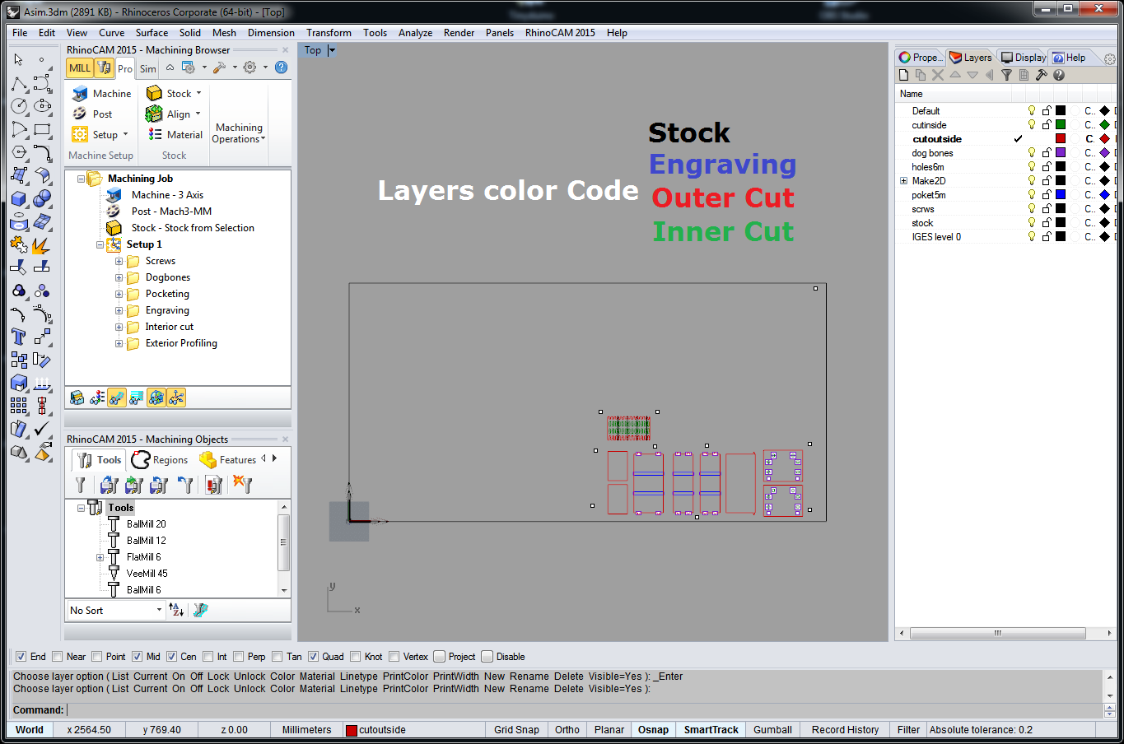Expand the Screws folder in Setup 1
Viewport: 1124px width, 744px height.
119,262
